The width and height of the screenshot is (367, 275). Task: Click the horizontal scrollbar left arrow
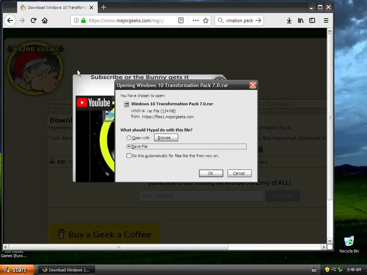(x=6, y=247)
